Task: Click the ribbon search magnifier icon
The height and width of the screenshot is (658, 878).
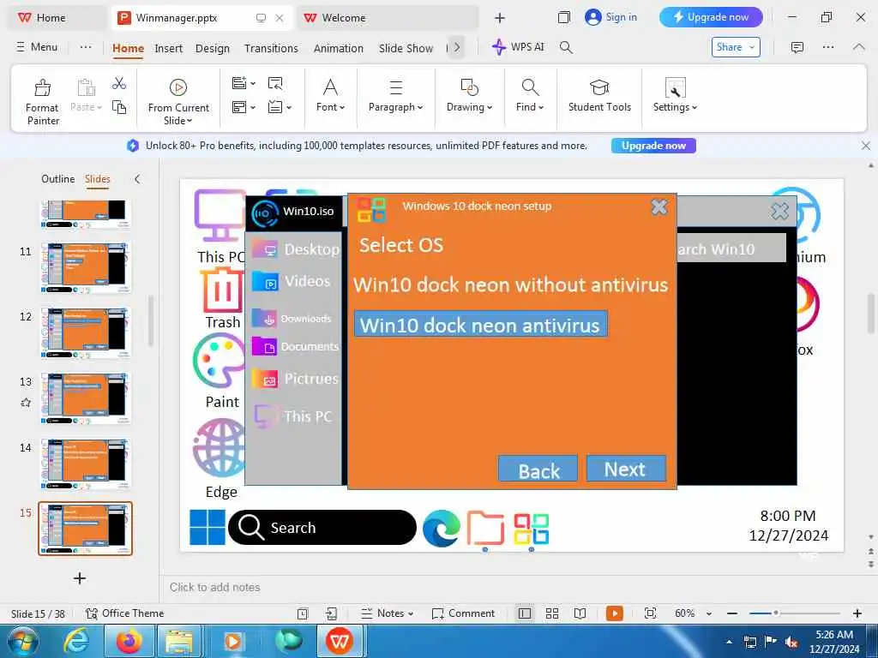Action: tap(566, 48)
